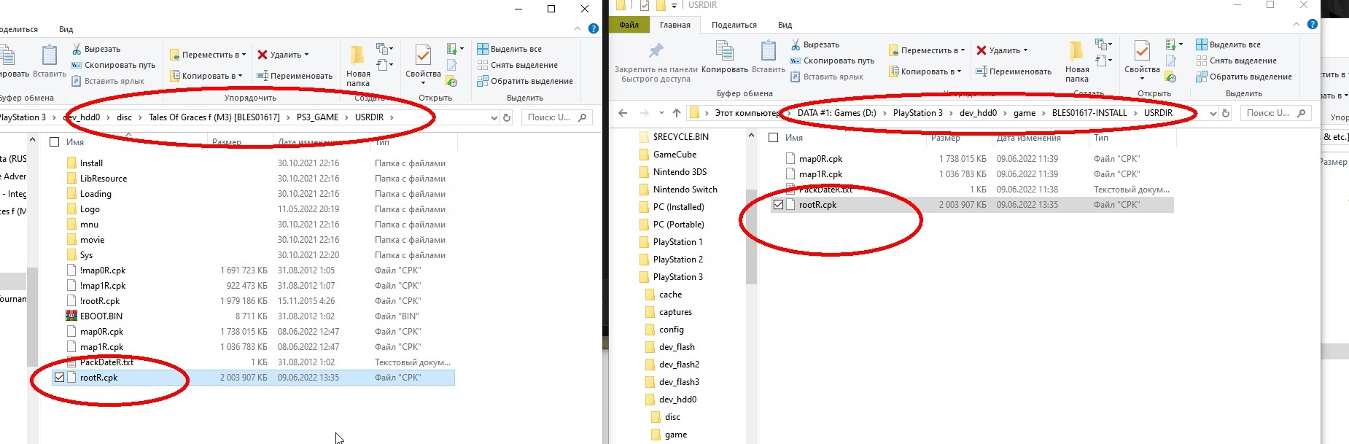Open recent locations dropdown in right window
Screen dimensions: 1349x444
(661, 113)
